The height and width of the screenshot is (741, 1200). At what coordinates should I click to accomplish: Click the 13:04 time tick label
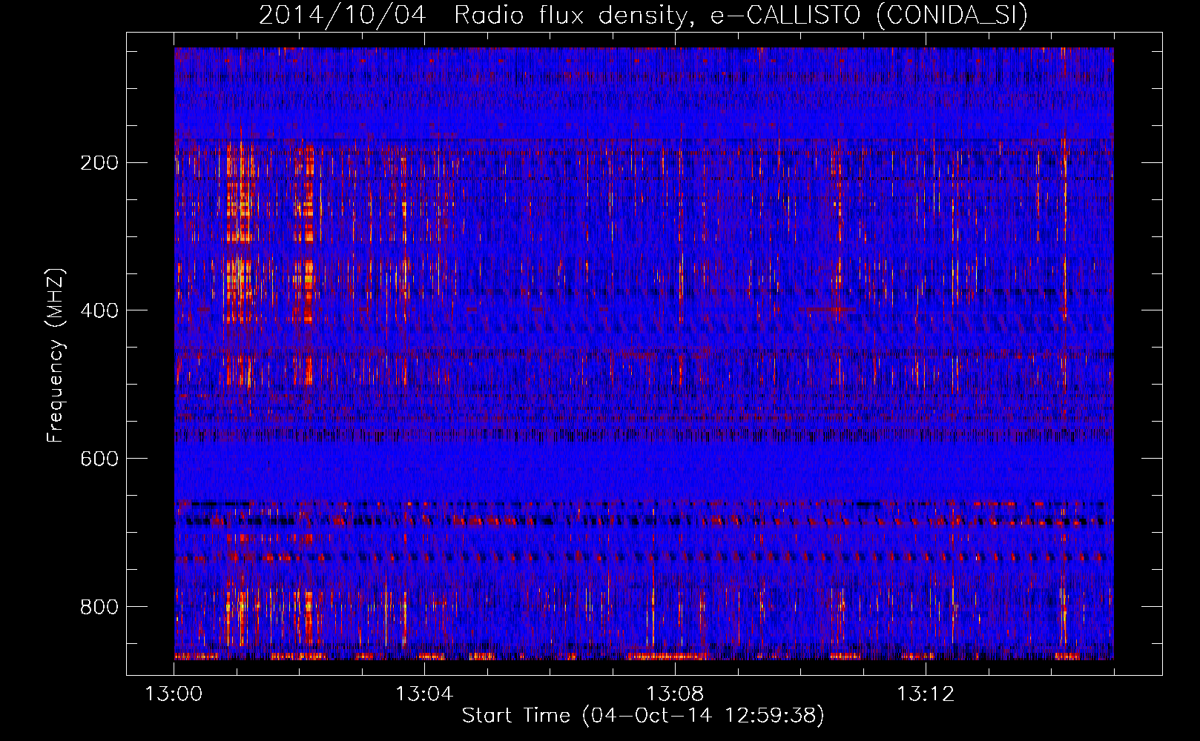[424, 694]
